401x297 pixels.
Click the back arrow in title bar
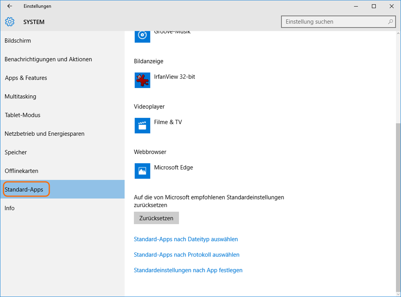click(10, 6)
